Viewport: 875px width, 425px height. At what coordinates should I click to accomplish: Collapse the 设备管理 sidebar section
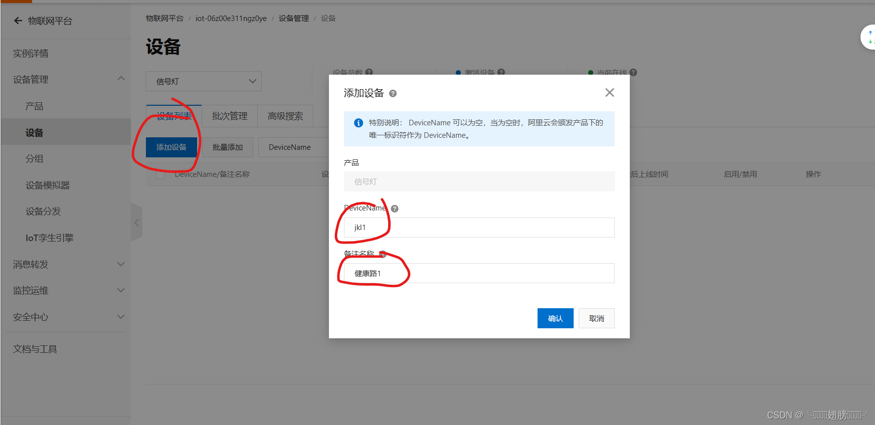[121, 79]
